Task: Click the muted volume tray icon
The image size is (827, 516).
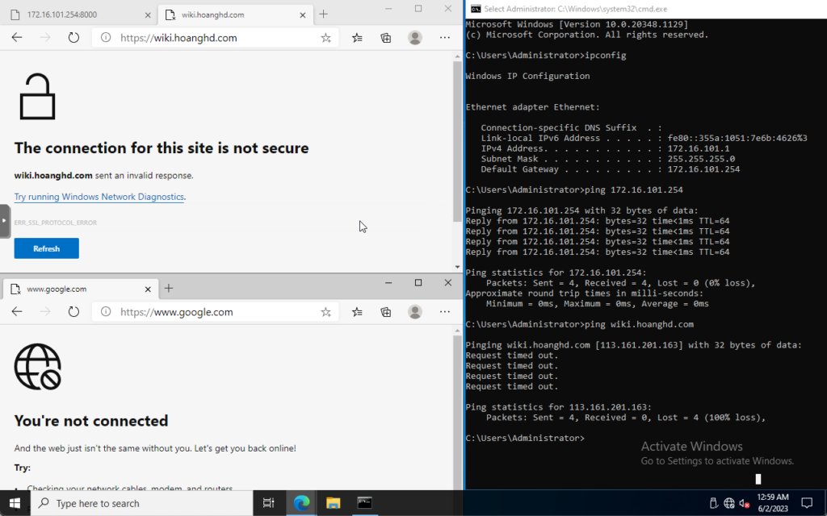Action: click(x=744, y=503)
